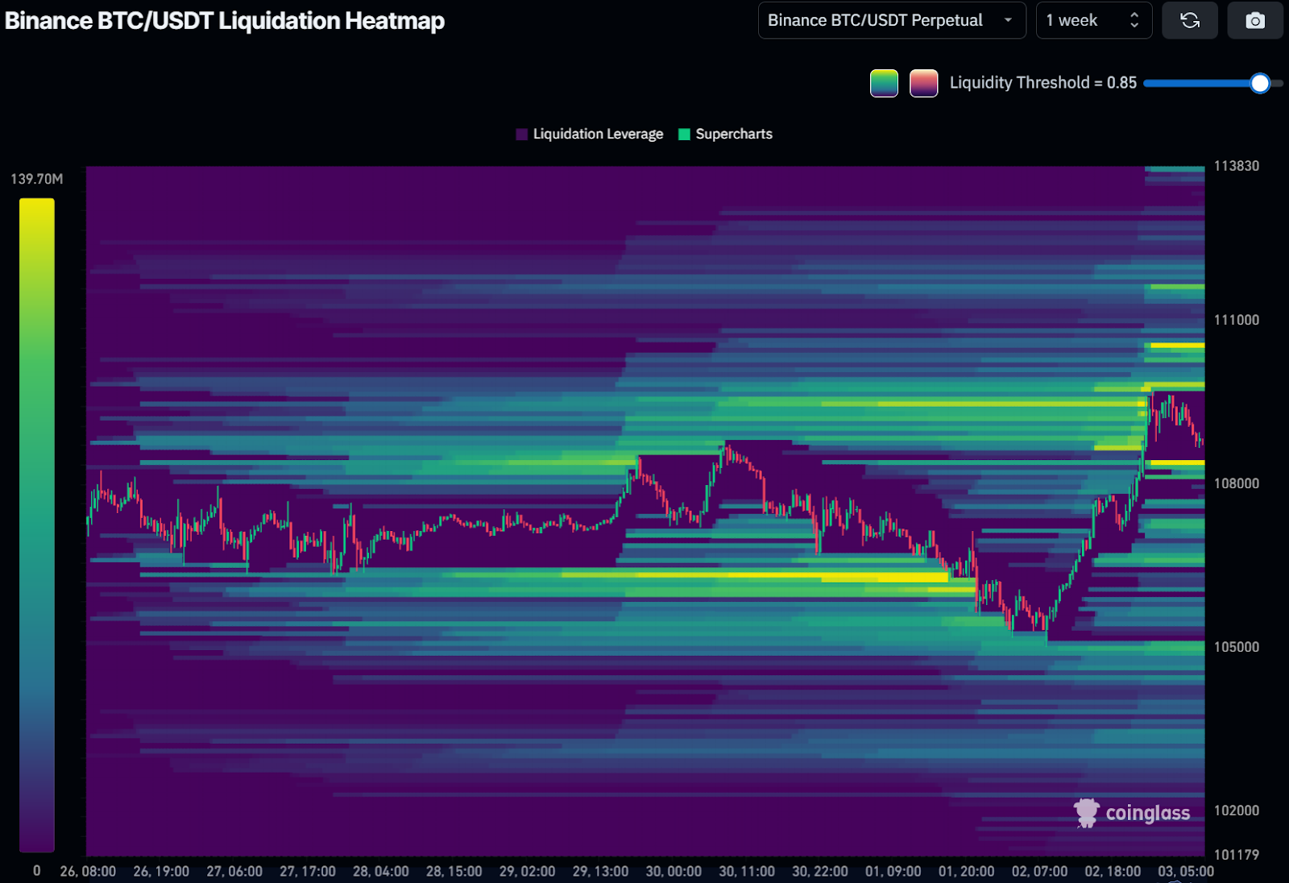The width and height of the screenshot is (1289, 883).
Task: Toggle the Liquidation Leverage legend item
Action: [590, 134]
